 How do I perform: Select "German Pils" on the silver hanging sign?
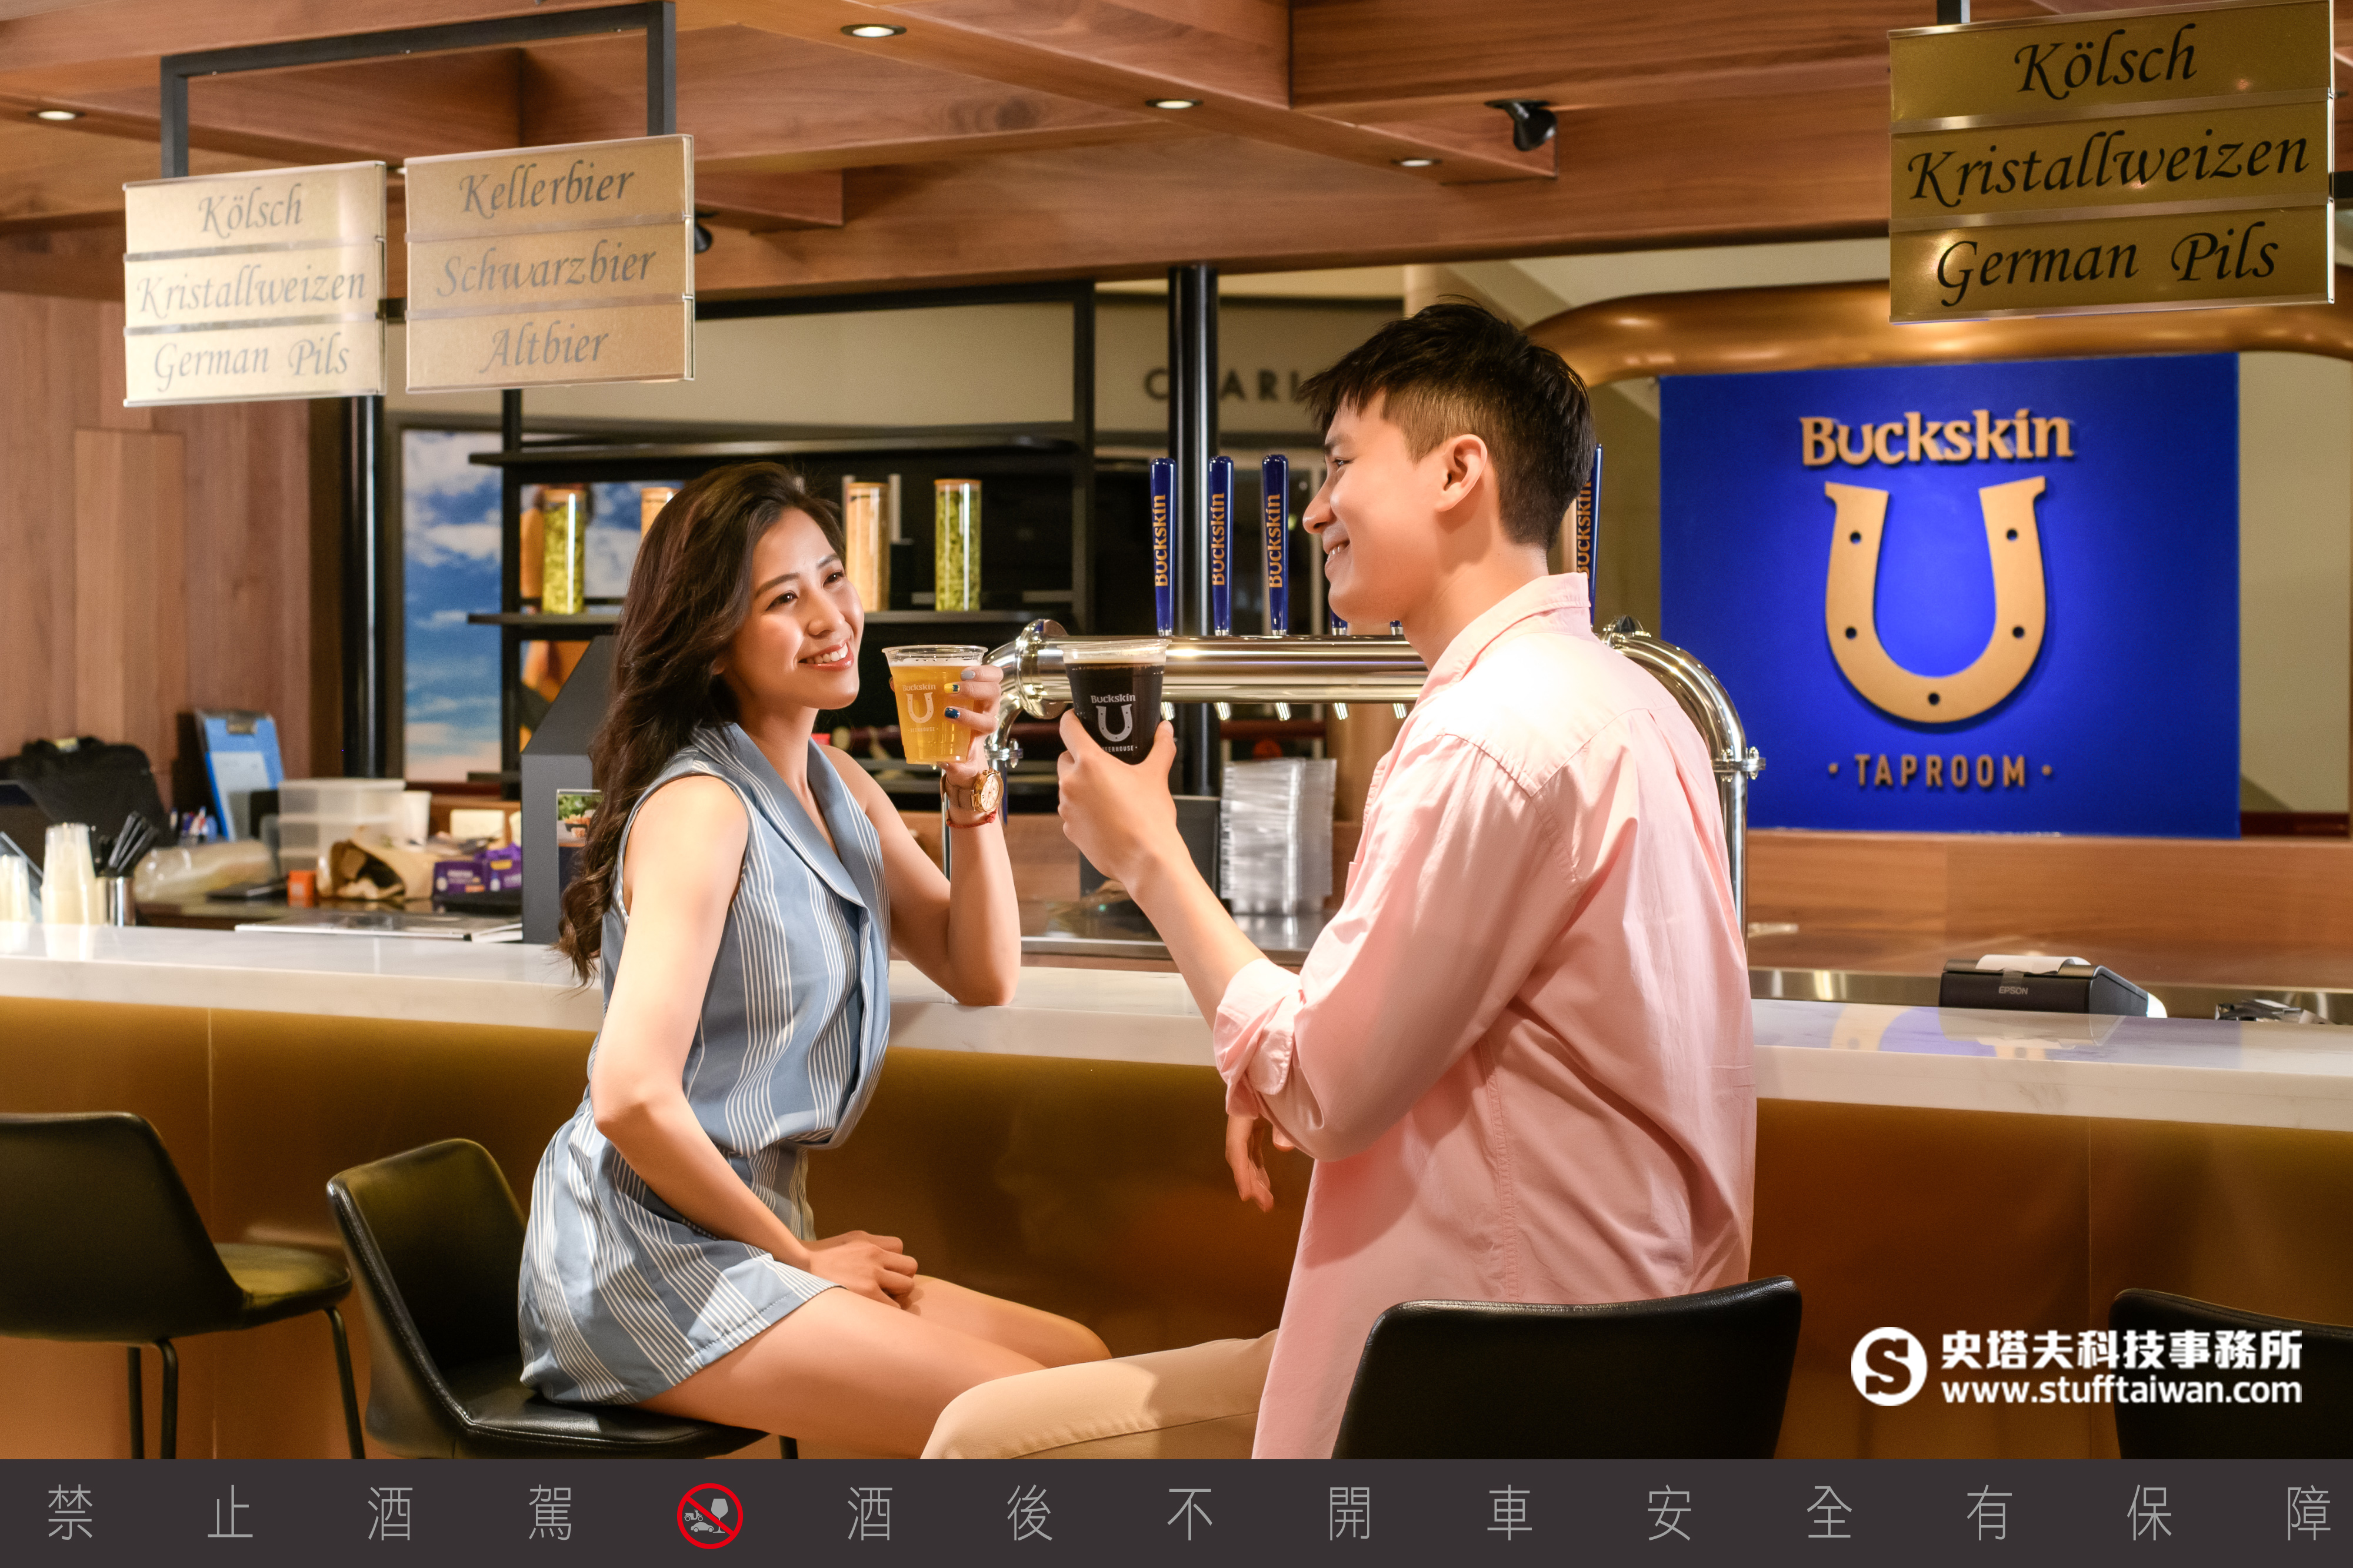(x=251, y=361)
